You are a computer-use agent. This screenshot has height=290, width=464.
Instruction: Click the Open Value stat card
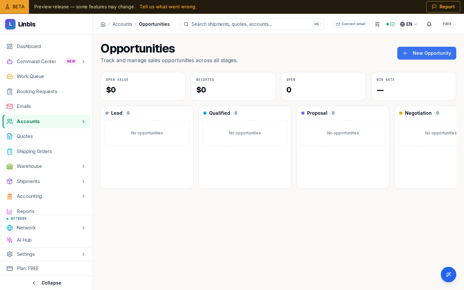click(143, 86)
